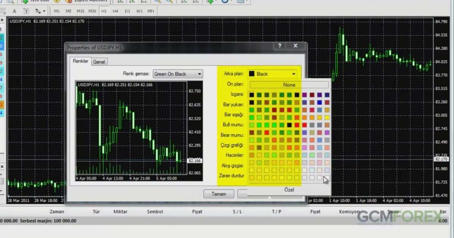Pick the pure blue swatch in the palette
The width and height of the screenshot is (454, 238).
point(319,102)
